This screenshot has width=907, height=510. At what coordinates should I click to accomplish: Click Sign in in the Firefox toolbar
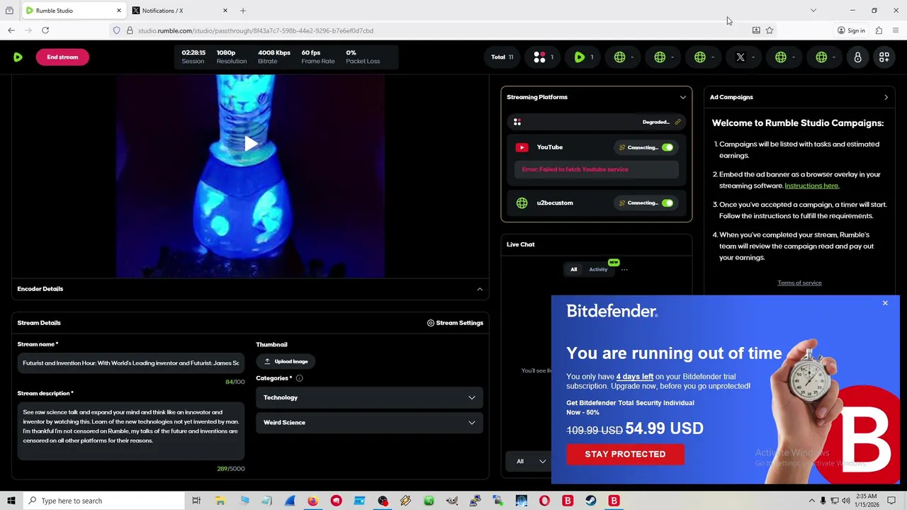[x=851, y=30]
